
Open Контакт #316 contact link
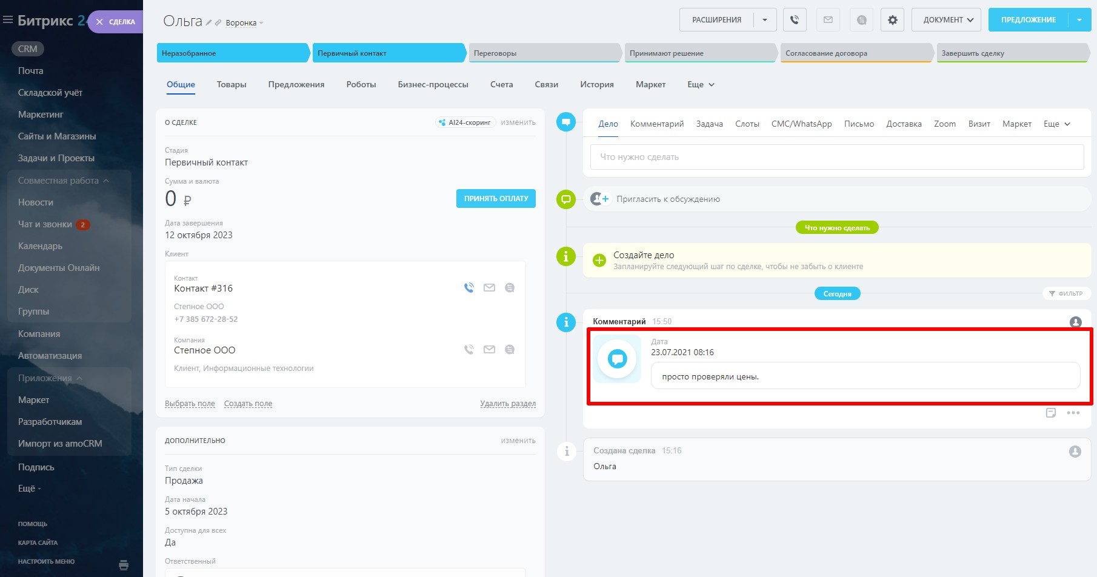coord(203,288)
